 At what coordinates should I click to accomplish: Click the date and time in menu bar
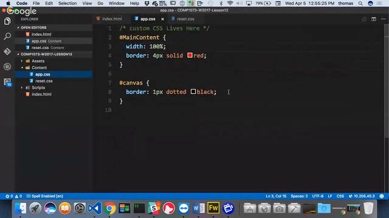pos(309,3)
